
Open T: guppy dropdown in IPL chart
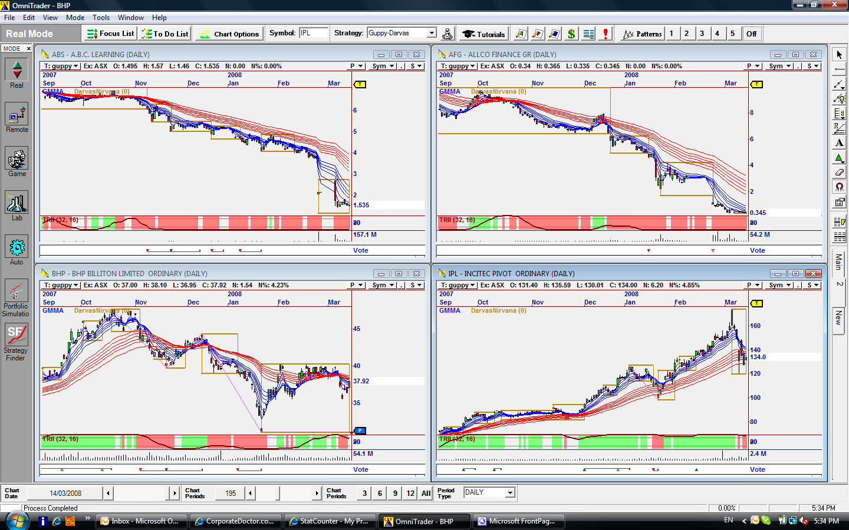pyautogui.click(x=458, y=285)
